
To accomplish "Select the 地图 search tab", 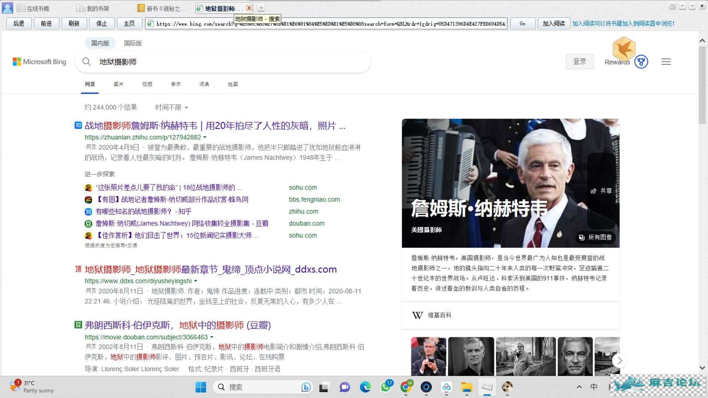I will pyautogui.click(x=233, y=84).
